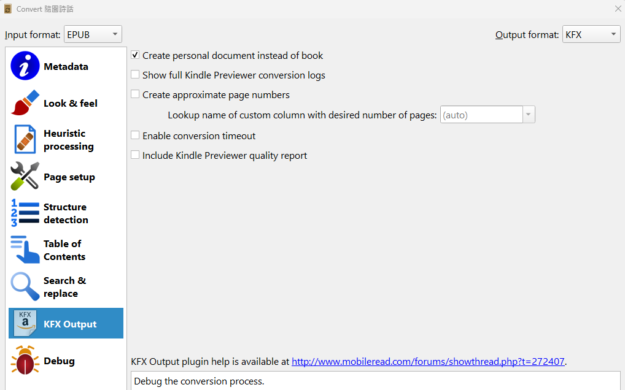Click the 'Lookup name of custom column' label
Screen dimensions: 625x390
pyautogui.click(x=302, y=115)
